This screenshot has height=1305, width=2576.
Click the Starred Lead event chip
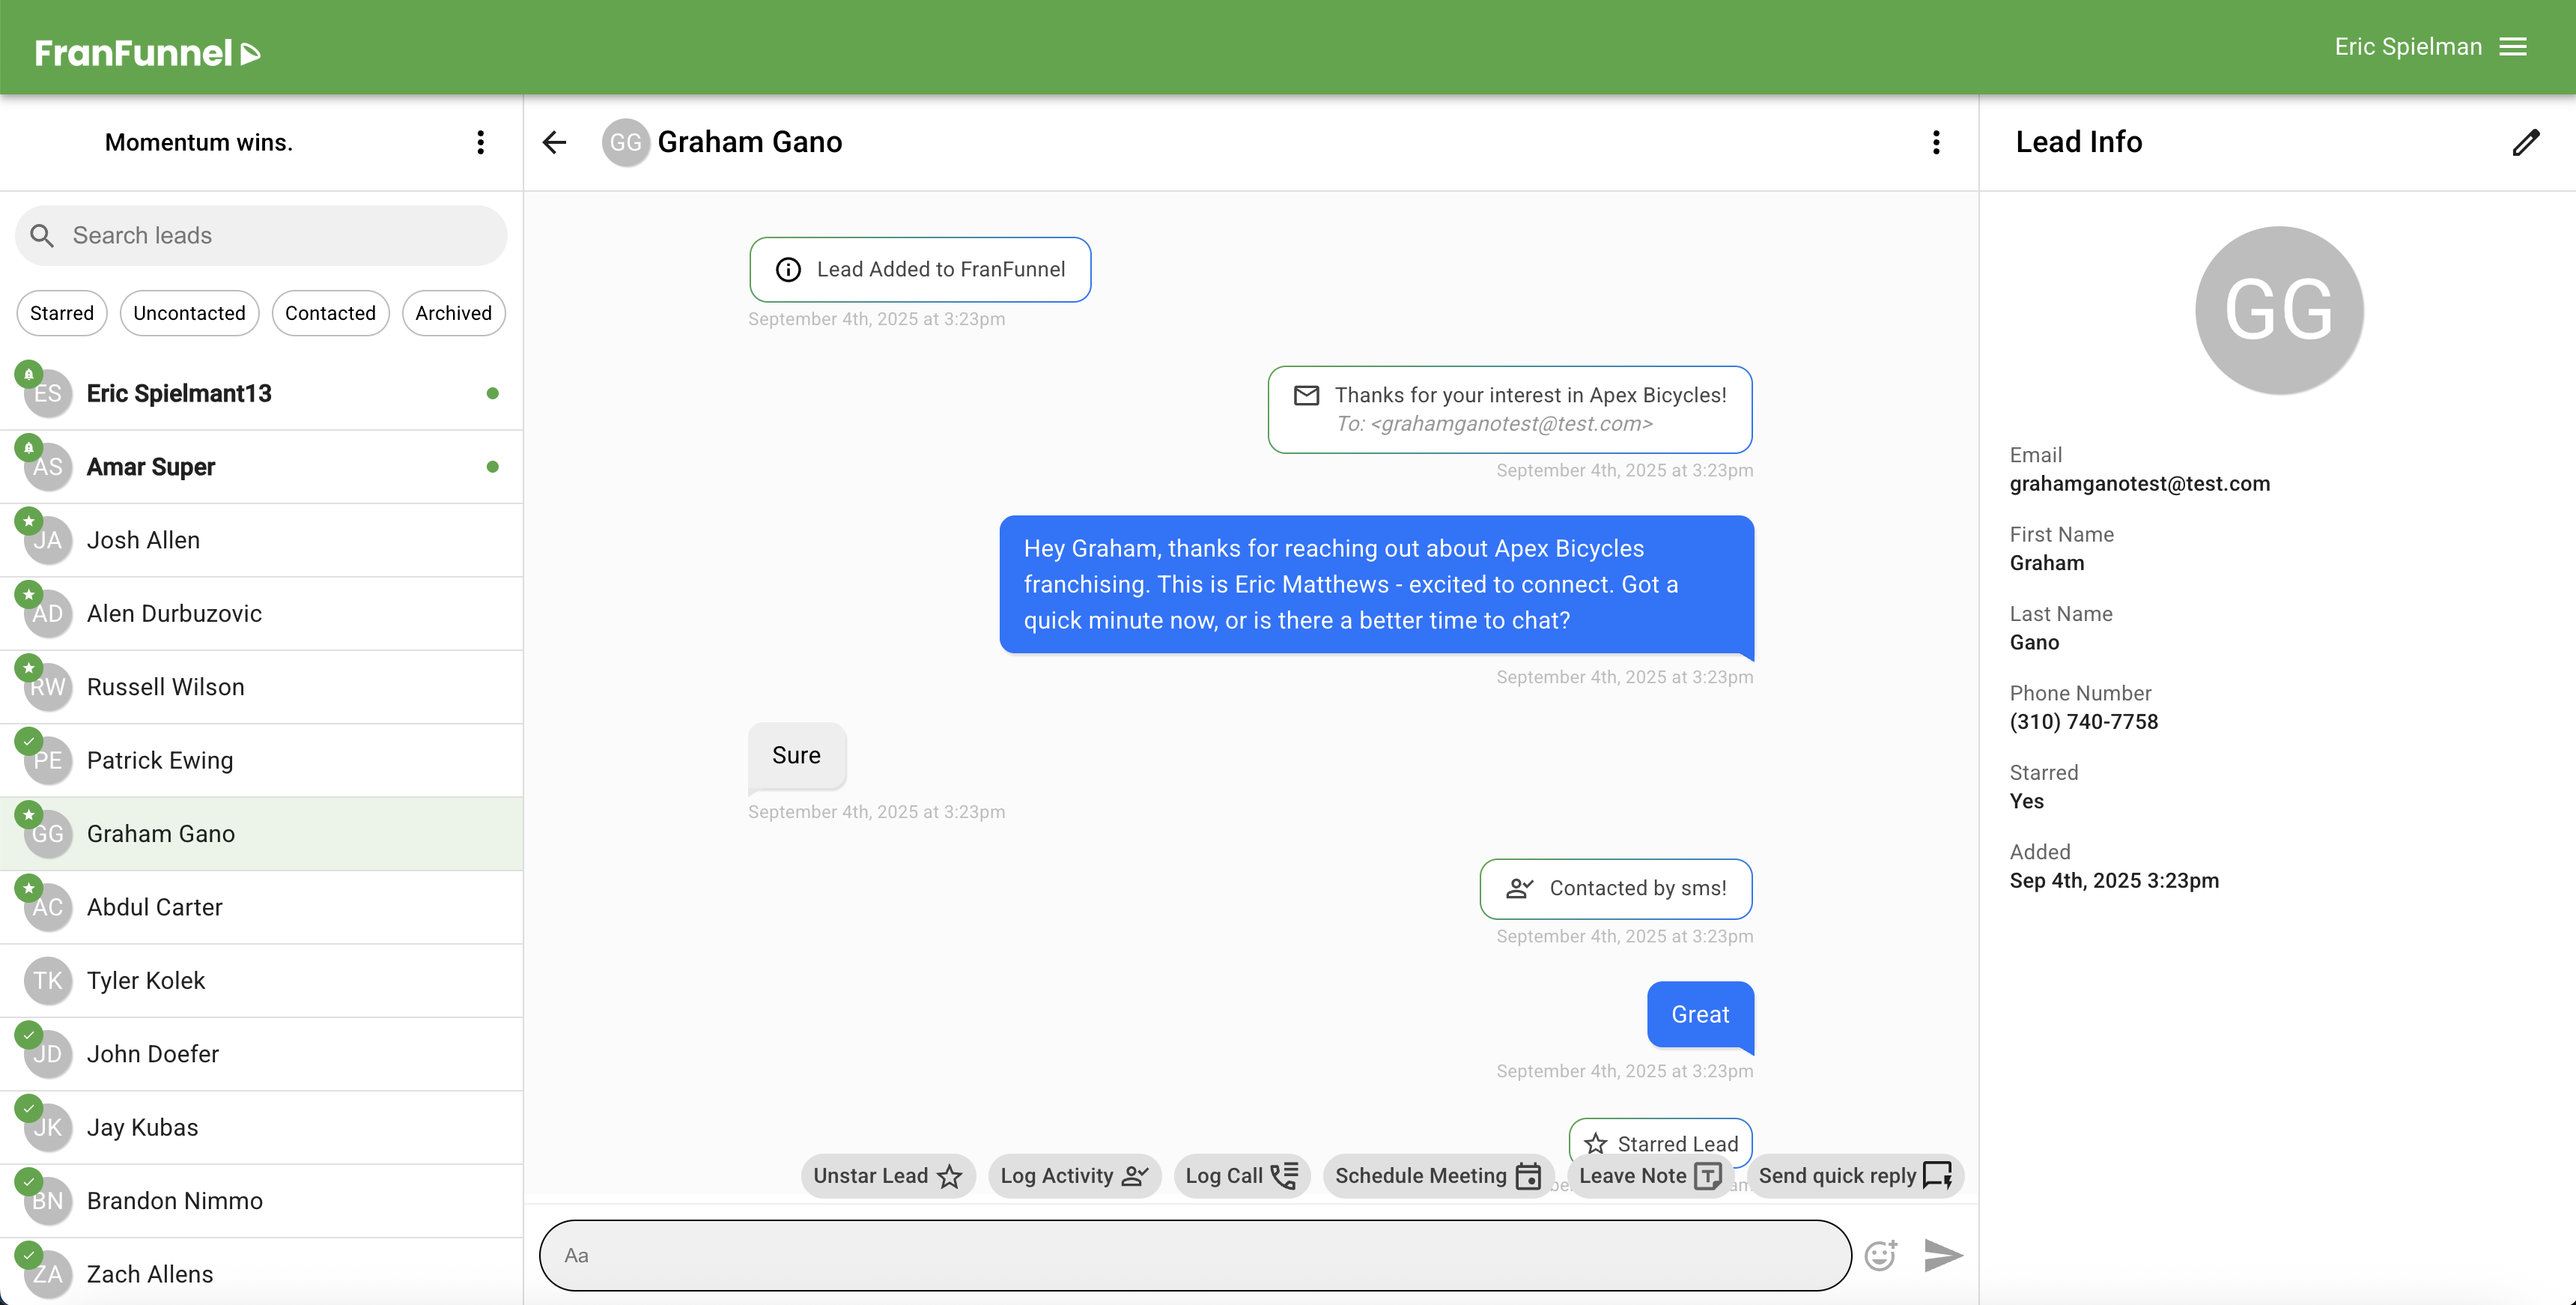pos(1661,1142)
